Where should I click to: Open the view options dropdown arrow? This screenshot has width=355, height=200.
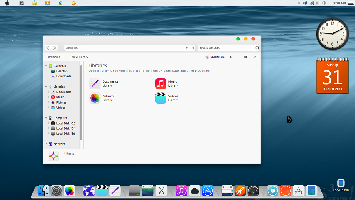[x=237, y=57]
